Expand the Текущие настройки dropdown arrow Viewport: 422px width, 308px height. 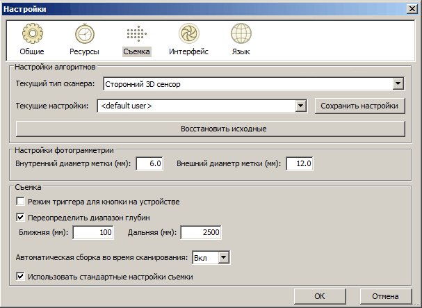(x=300, y=106)
